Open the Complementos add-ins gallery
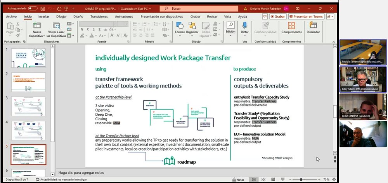Image resolution: width=388 pixels, height=183 pixels. [x=291, y=26]
